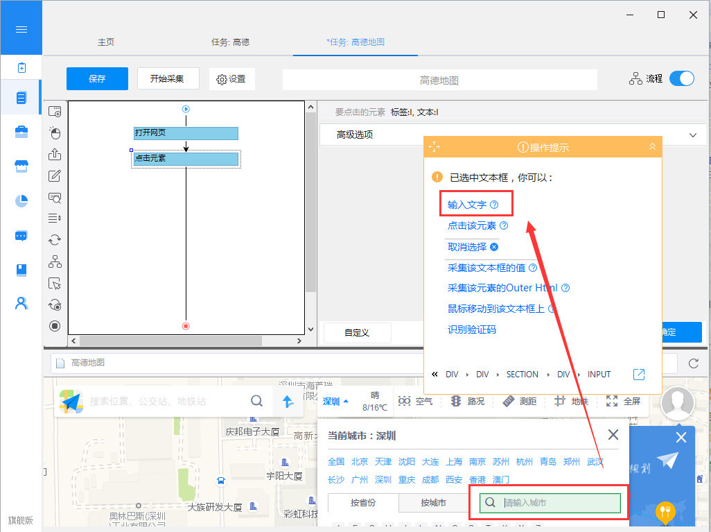The height and width of the screenshot is (532, 711).
Task: Click the flowchart branch tool icon
Action: [x=55, y=261]
